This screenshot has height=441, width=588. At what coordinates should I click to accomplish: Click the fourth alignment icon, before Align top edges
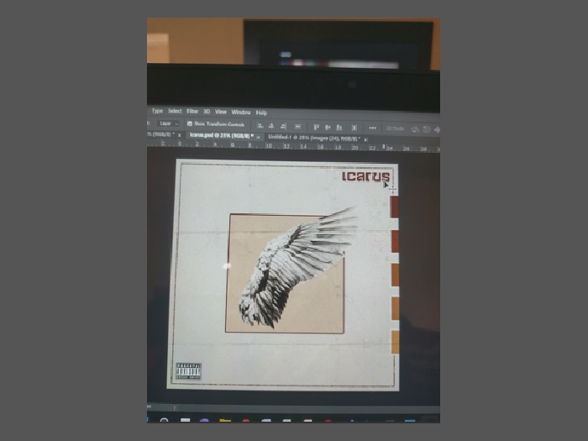297,127
